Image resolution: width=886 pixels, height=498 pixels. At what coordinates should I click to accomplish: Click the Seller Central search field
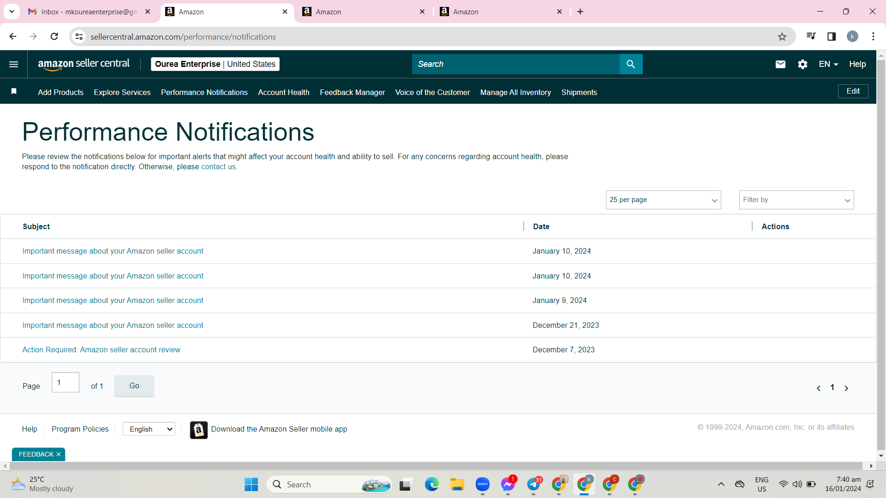click(516, 64)
